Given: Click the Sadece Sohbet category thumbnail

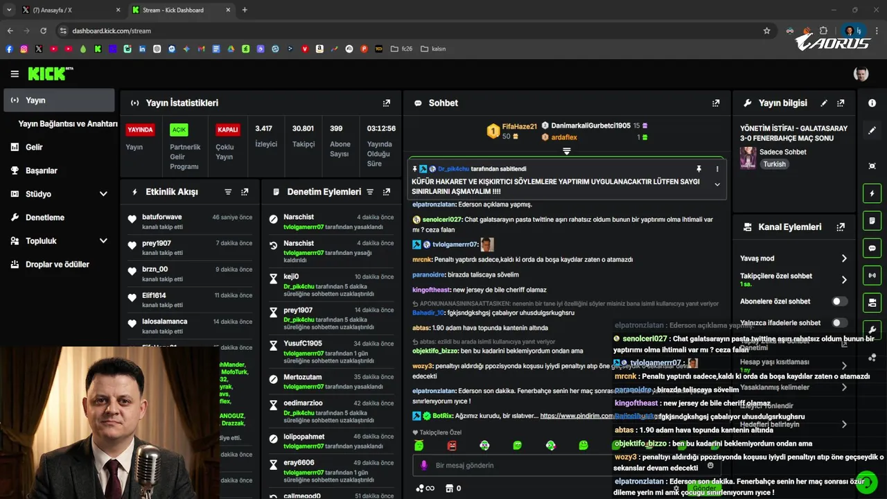Looking at the screenshot, I should tap(748, 157).
